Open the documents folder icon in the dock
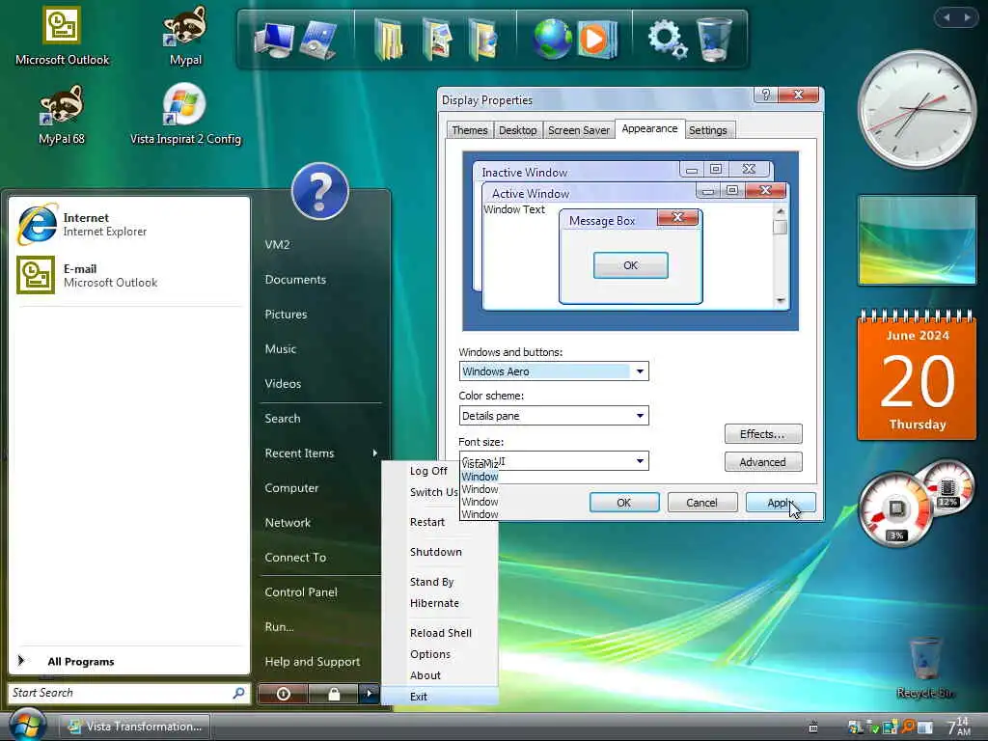This screenshot has width=988, height=741. (389, 40)
